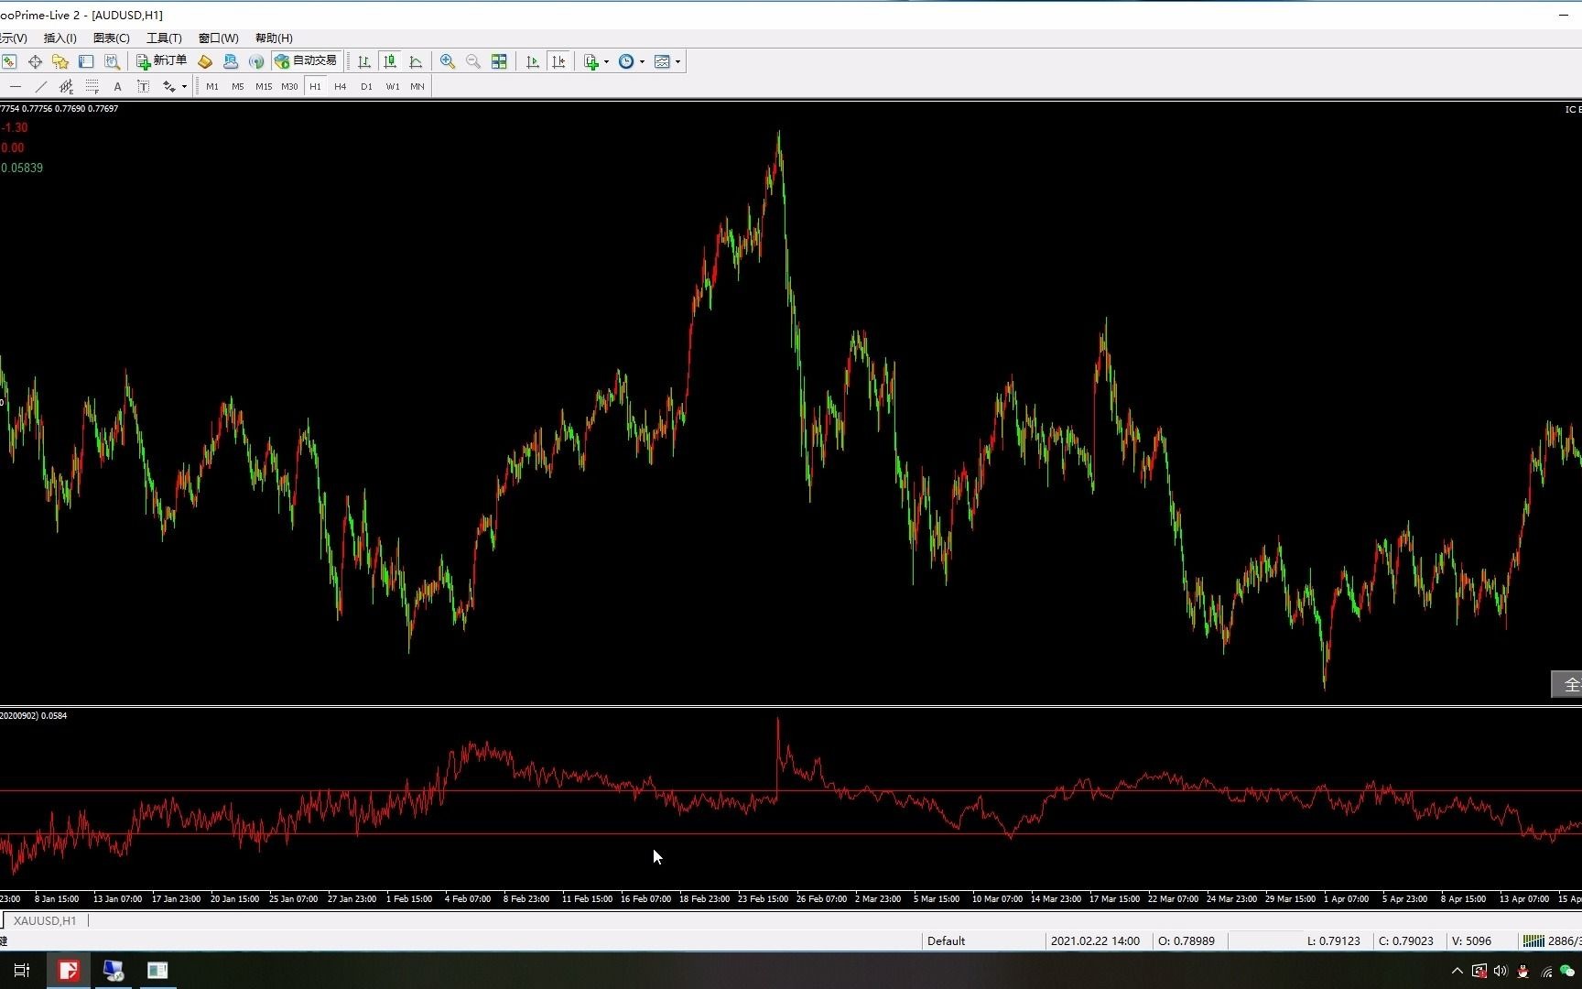This screenshot has width=1582, height=989.
Task: Click the add indicator icon
Action: 591,61
